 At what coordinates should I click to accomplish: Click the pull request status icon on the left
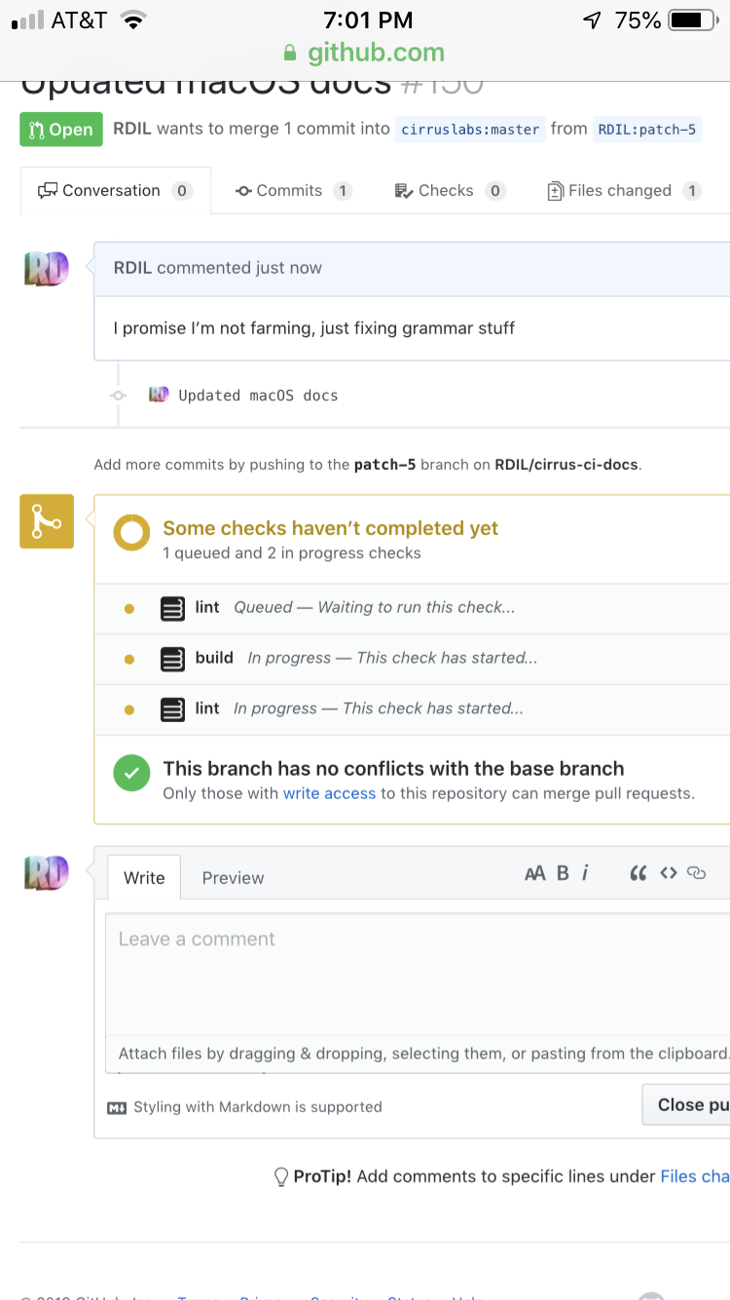46,521
